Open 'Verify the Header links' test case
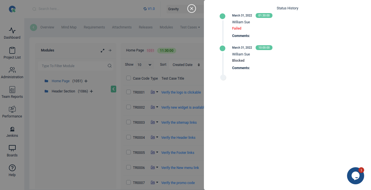371x190 pixels. pyautogui.click(x=178, y=138)
